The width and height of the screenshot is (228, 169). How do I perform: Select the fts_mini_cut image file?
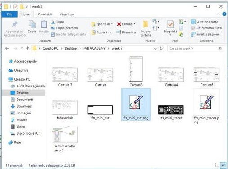100,112
